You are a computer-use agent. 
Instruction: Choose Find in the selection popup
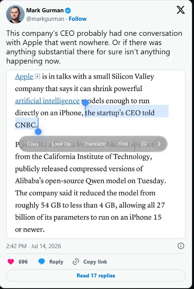[x=123, y=144]
